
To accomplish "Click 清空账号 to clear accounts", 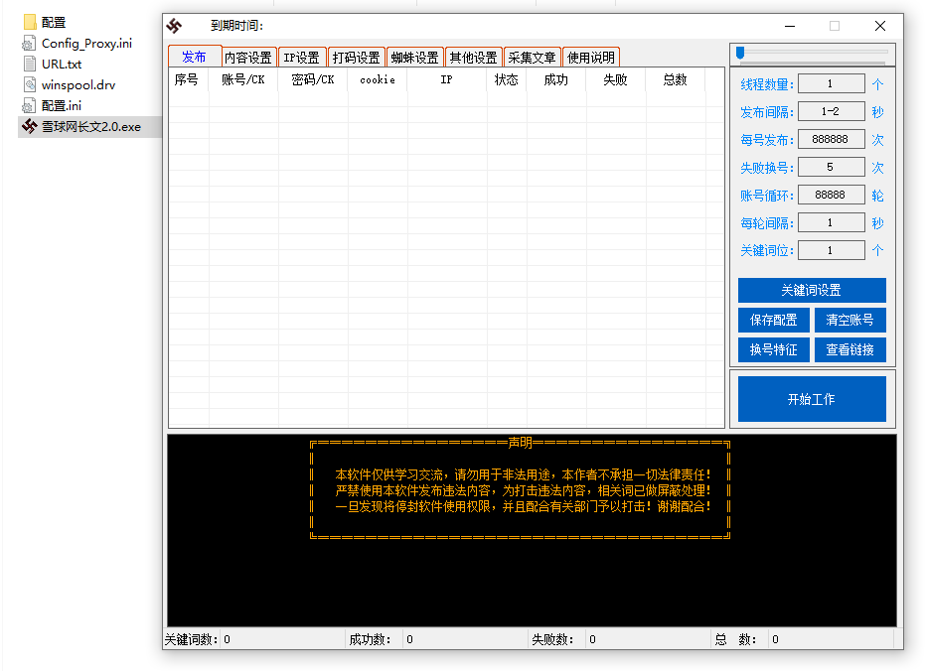I will pos(850,320).
